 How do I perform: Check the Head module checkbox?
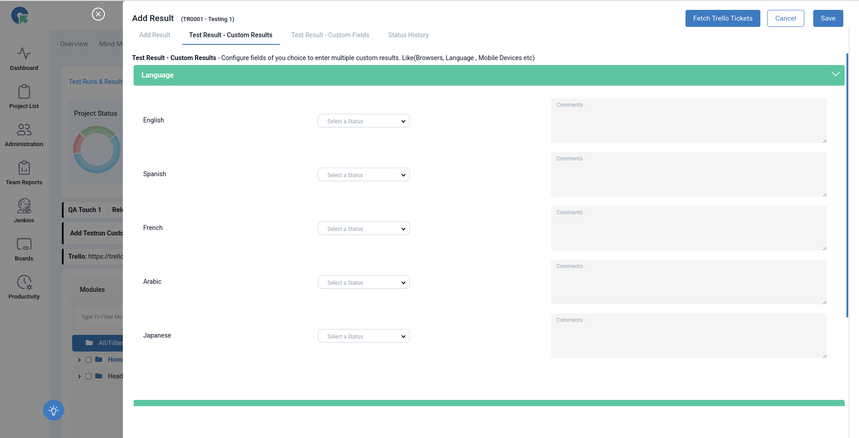[x=88, y=376]
